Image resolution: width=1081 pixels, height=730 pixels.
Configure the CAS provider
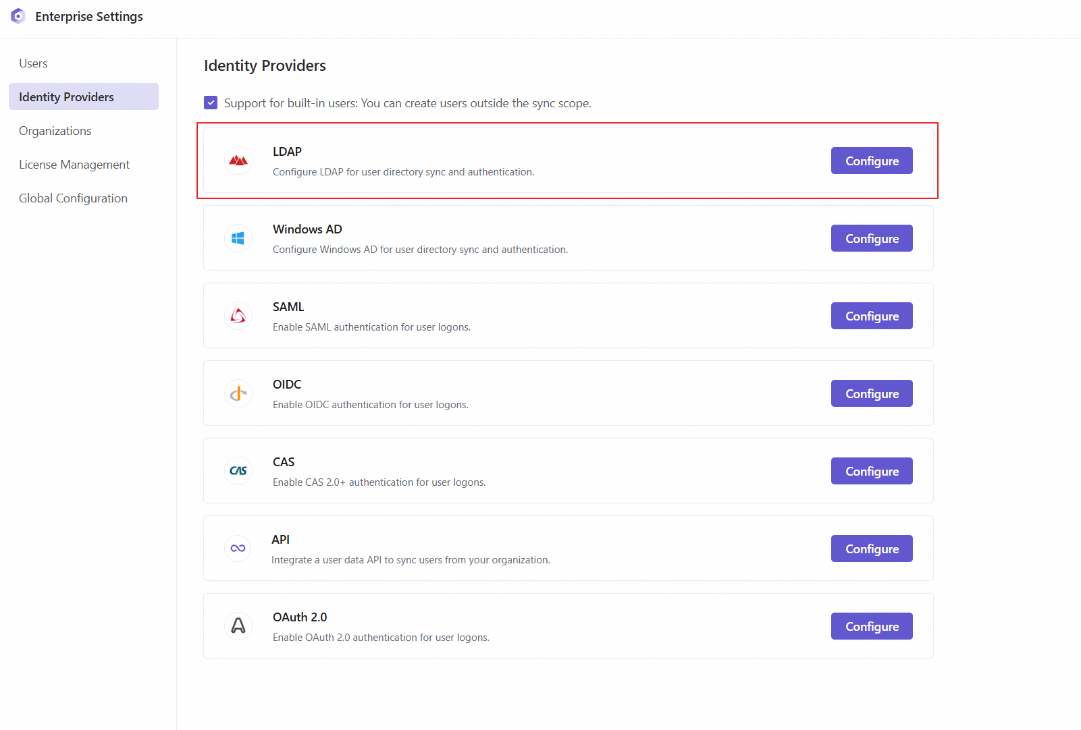tap(871, 472)
